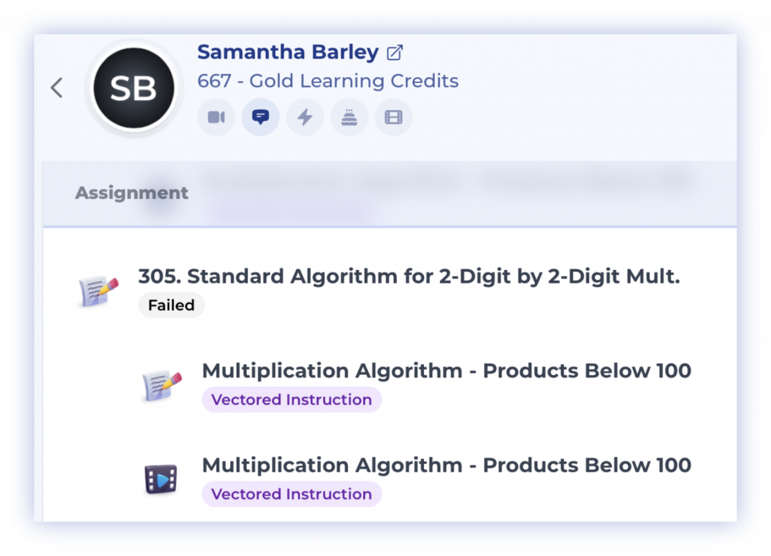Play the Multiplication Algorithm video icon
The height and width of the screenshot is (556, 771).
pos(161,479)
